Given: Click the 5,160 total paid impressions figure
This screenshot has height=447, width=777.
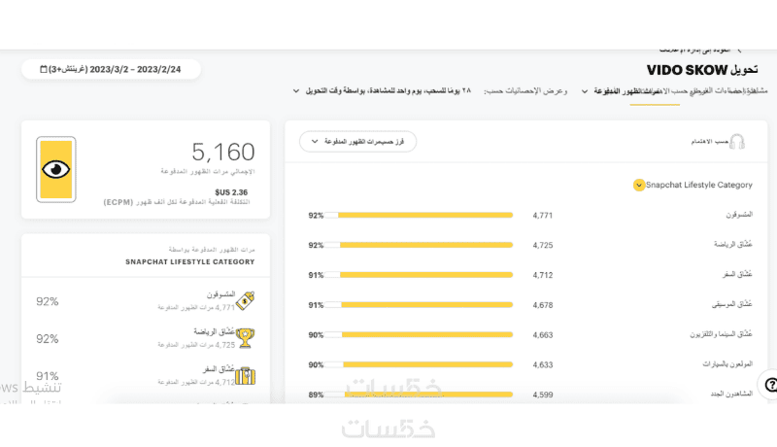Looking at the screenshot, I should coord(223,152).
